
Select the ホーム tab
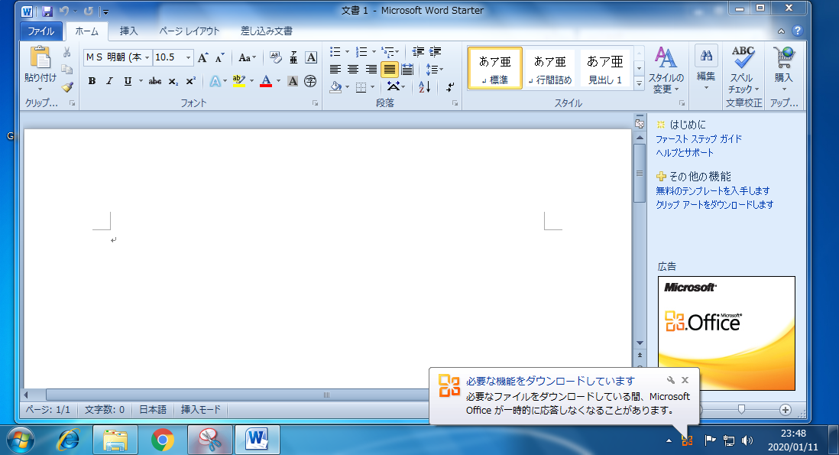coord(86,31)
